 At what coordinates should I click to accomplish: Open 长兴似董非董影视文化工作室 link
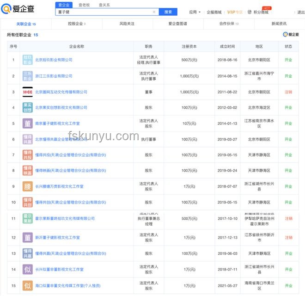tap(59, 269)
